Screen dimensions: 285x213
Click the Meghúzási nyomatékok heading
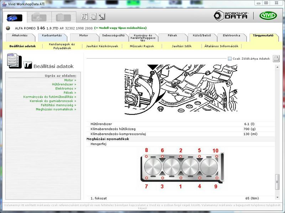pos(108,139)
